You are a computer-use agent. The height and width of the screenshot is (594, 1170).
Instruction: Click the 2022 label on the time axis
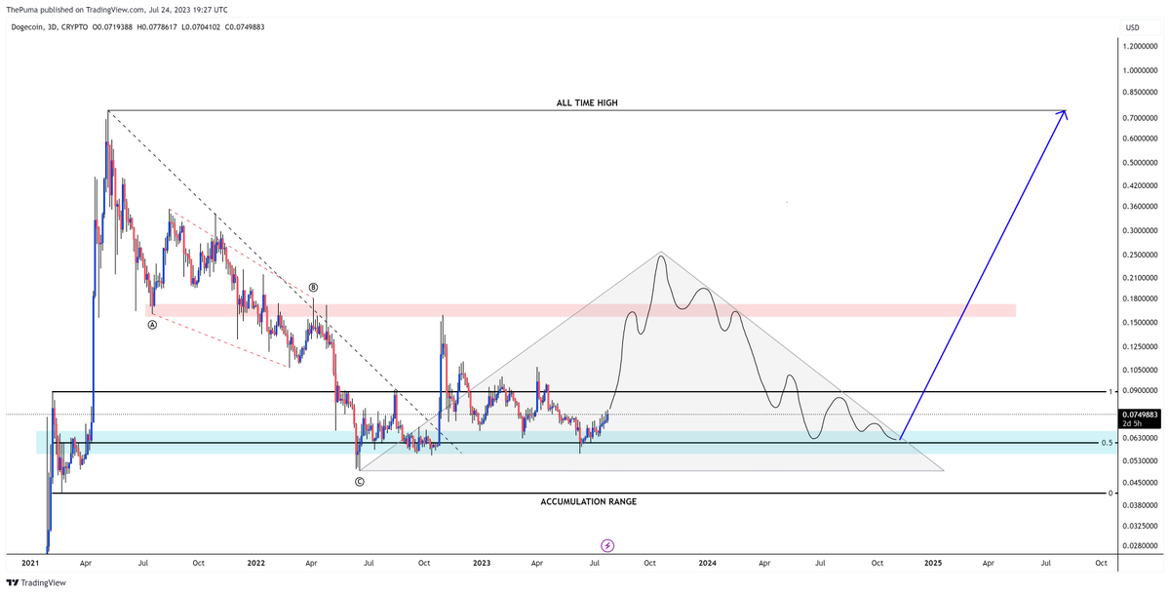coord(255,564)
